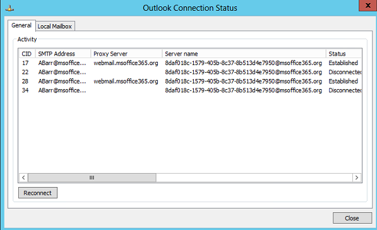The height and width of the screenshot is (230, 377).
Task: Click the server name in CID 17 row
Action: pyautogui.click(x=243, y=63)
